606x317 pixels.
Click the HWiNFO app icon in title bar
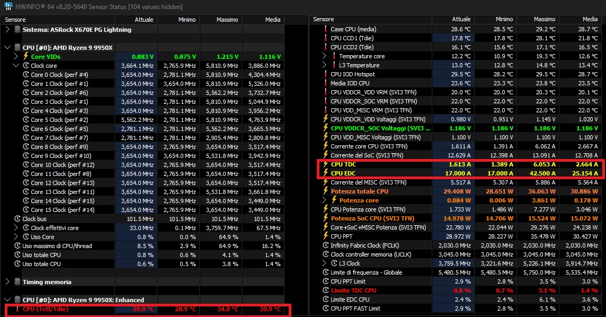8,6
